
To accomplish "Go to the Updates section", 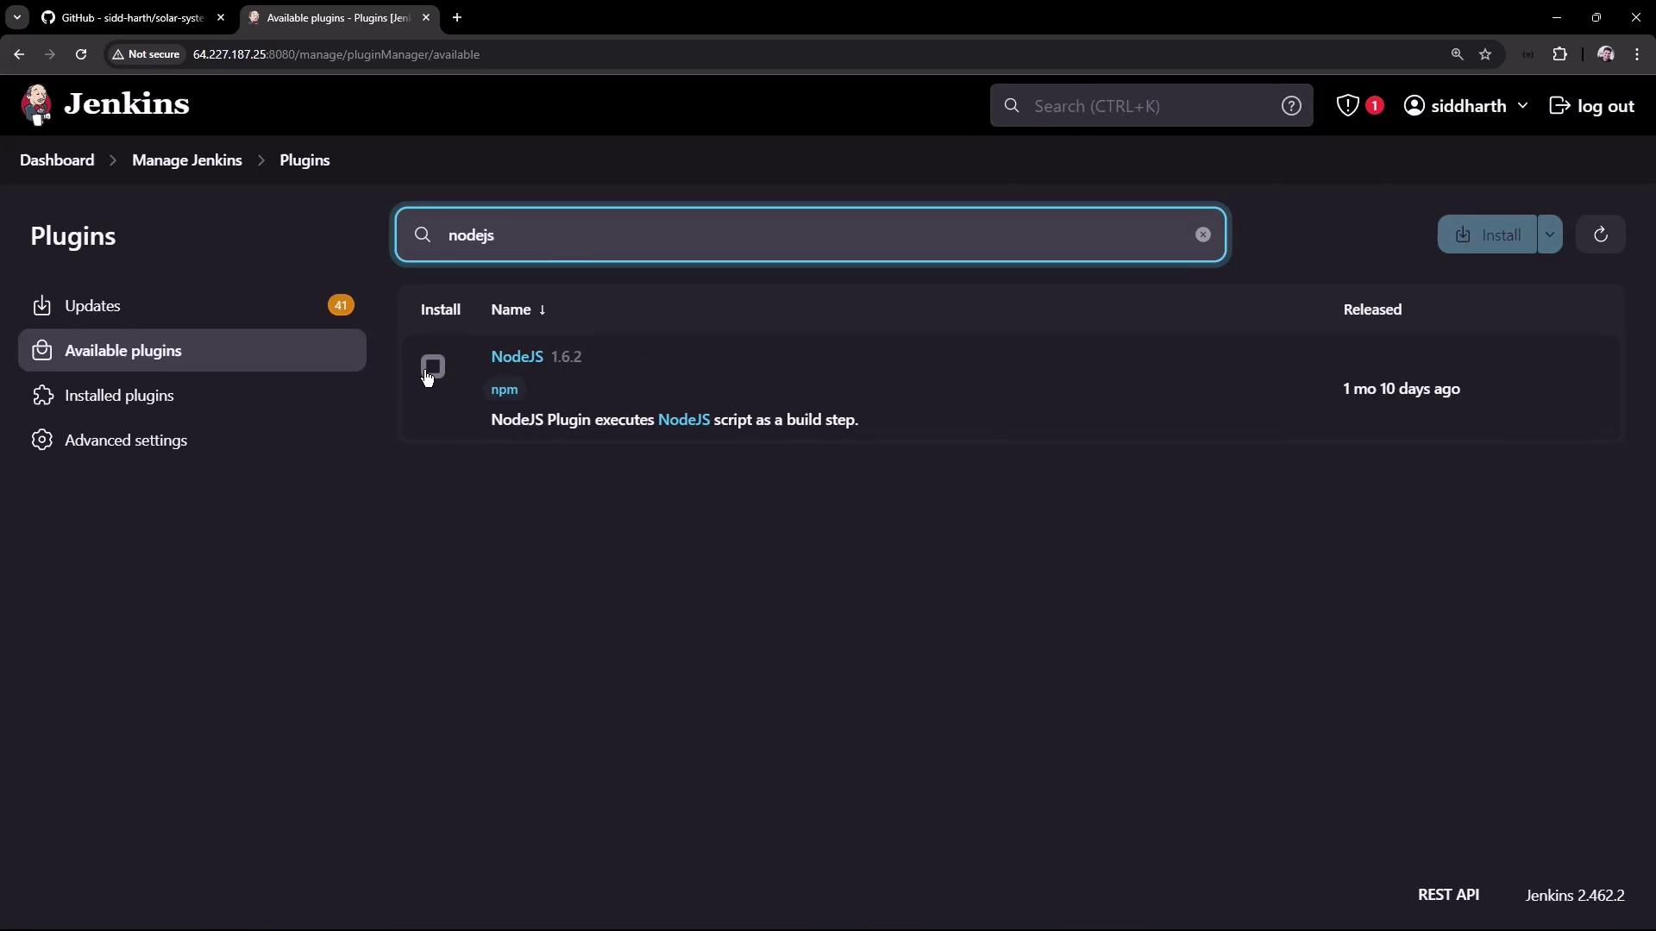I will pyautogui.click(x=92, y=306).
